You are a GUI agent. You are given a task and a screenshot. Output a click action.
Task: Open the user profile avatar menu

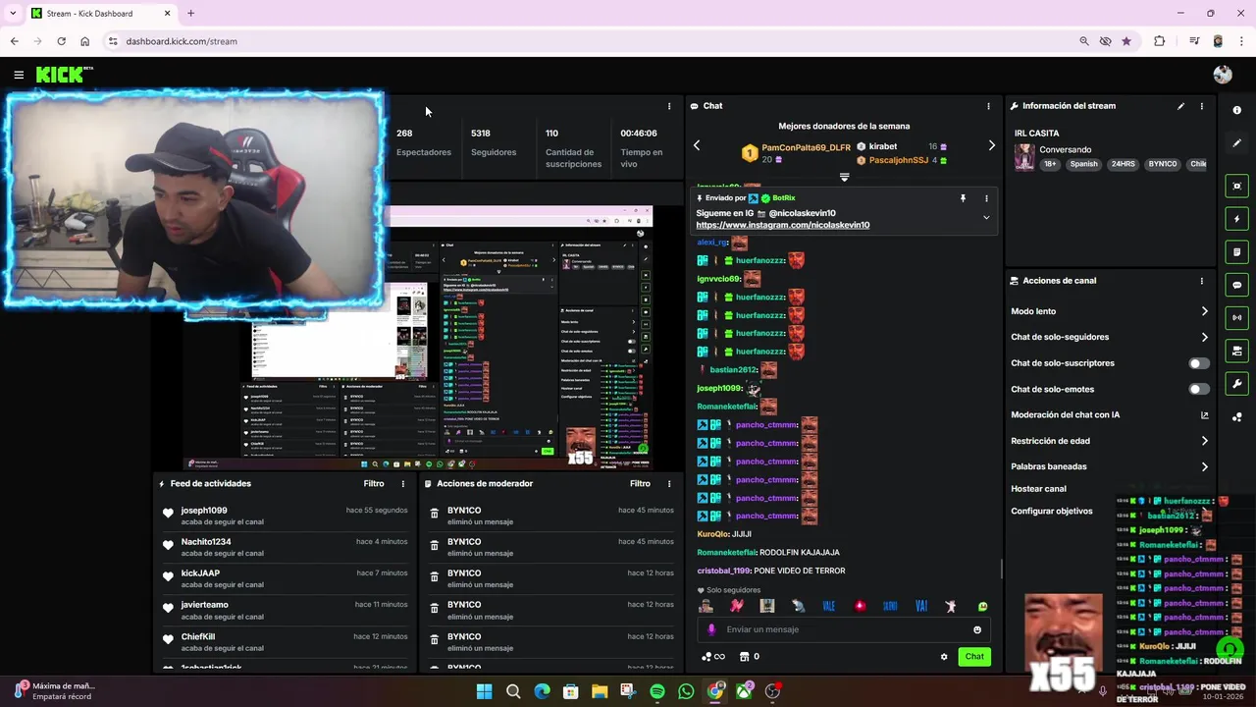1222,75
